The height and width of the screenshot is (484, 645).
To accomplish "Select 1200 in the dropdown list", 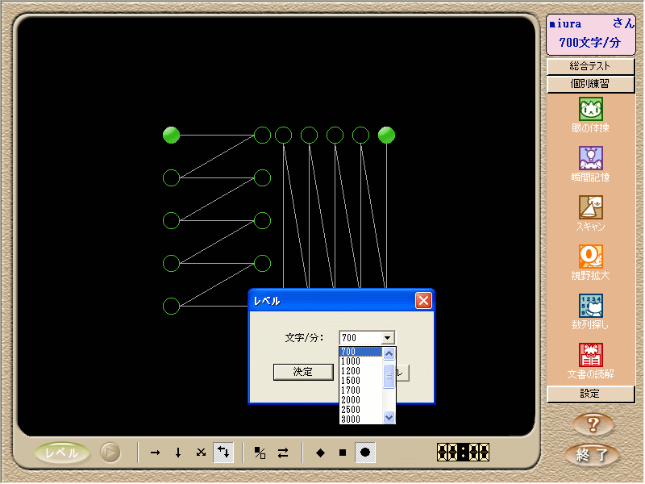I will tap(360, 371).
